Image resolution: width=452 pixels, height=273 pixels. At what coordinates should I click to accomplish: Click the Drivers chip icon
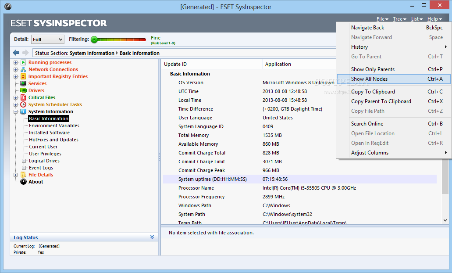(23, 90)
